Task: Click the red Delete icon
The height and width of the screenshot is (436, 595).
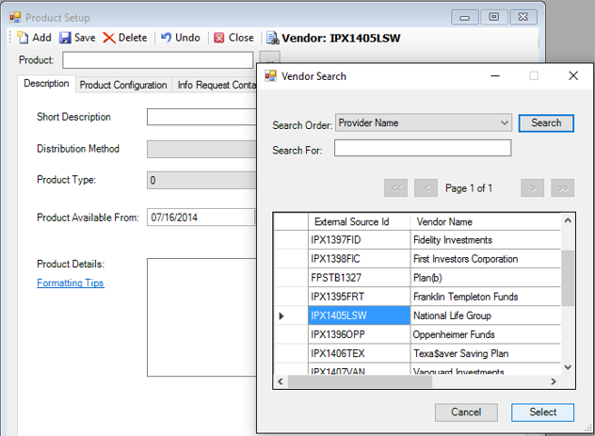Action: (109, 38)
